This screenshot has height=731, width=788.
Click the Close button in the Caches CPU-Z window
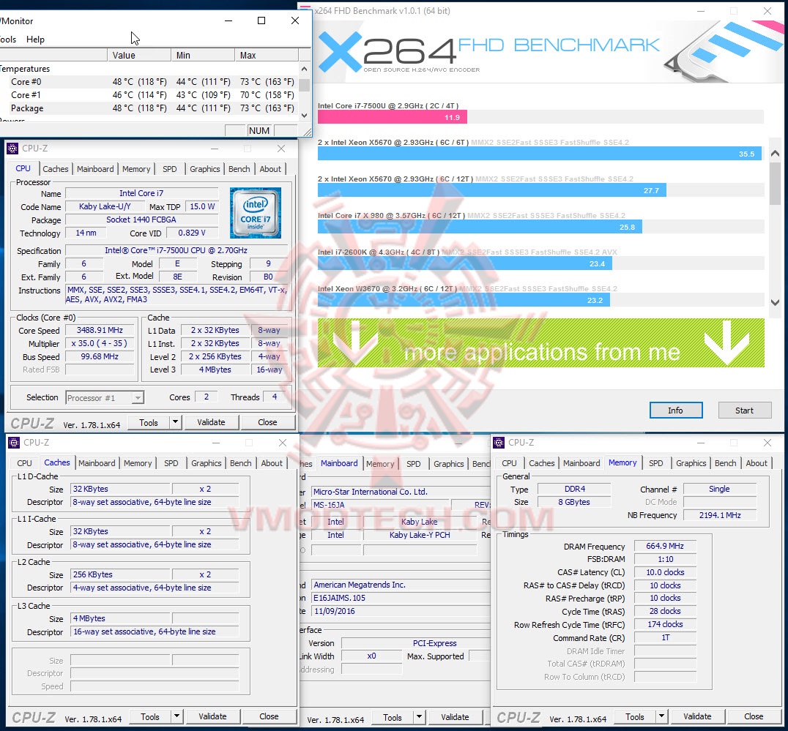pos(269,716)
